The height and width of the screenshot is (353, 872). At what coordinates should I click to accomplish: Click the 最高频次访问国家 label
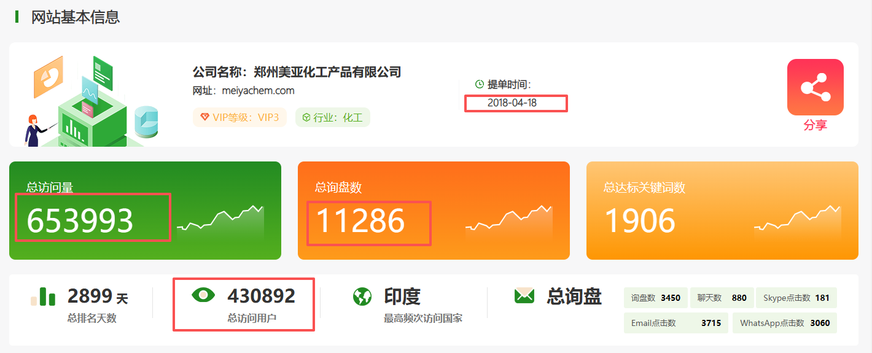(423, 318)
